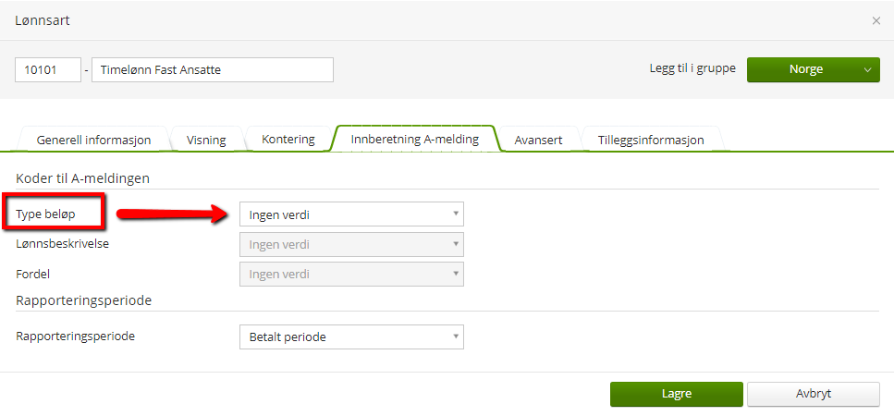Screen dimensions: 894x416
Task: Click the Lønnsbeskrivelse dropdown
Action: coord(351,244)
